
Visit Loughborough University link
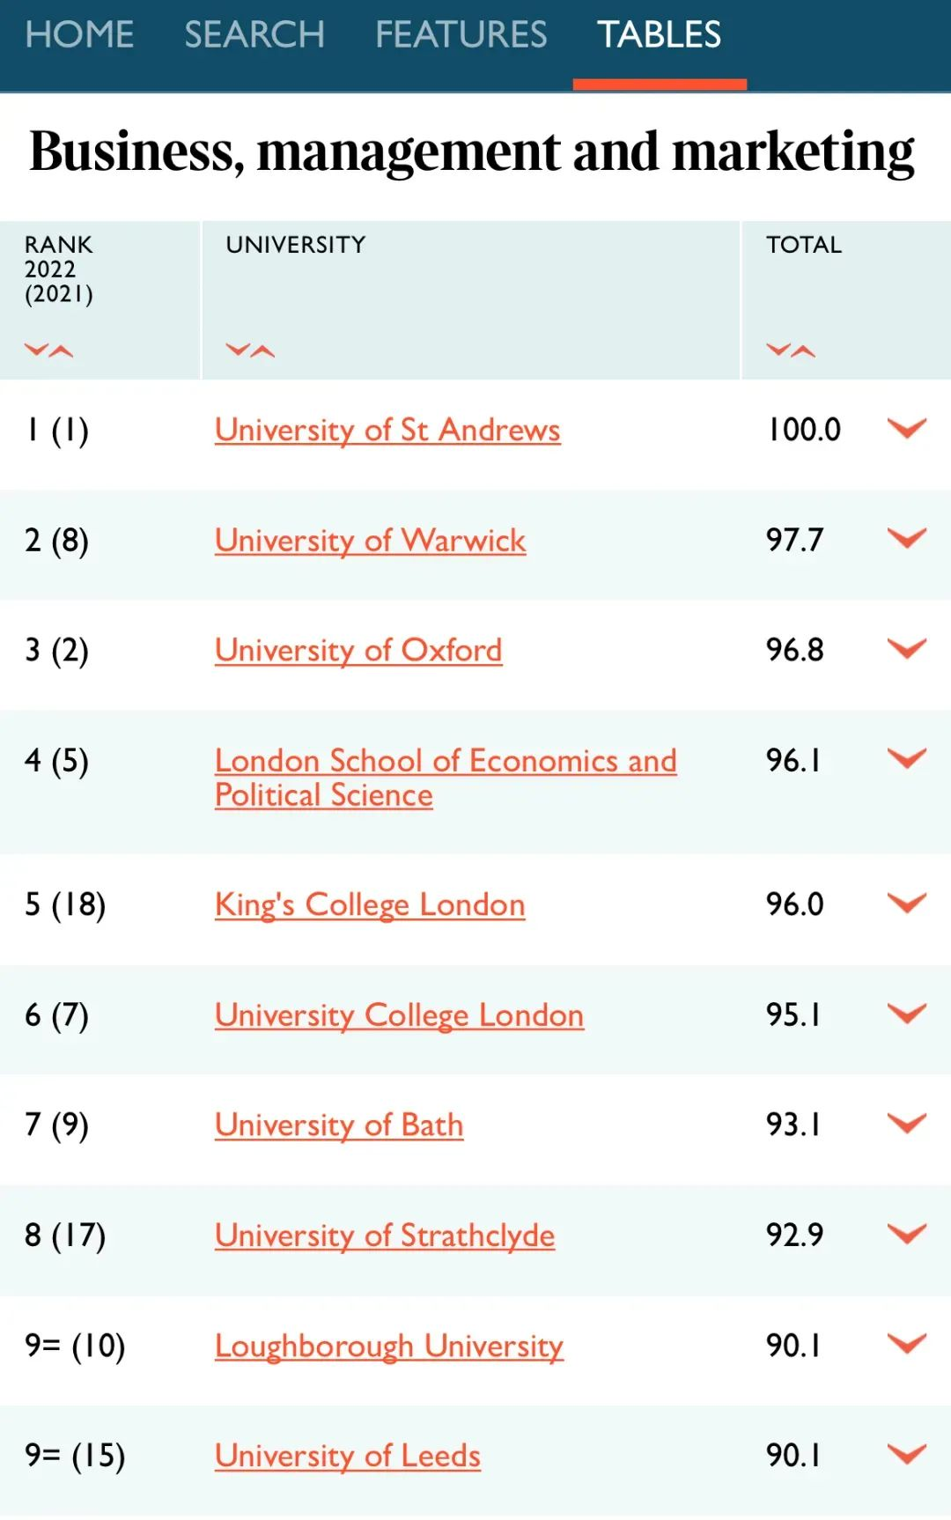(389, 1346)
